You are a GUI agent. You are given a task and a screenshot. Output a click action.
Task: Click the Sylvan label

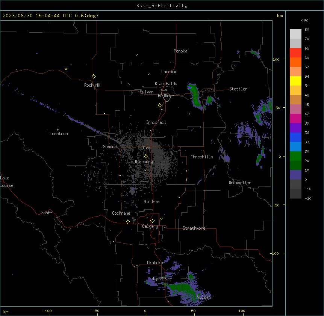click(147, 92)
